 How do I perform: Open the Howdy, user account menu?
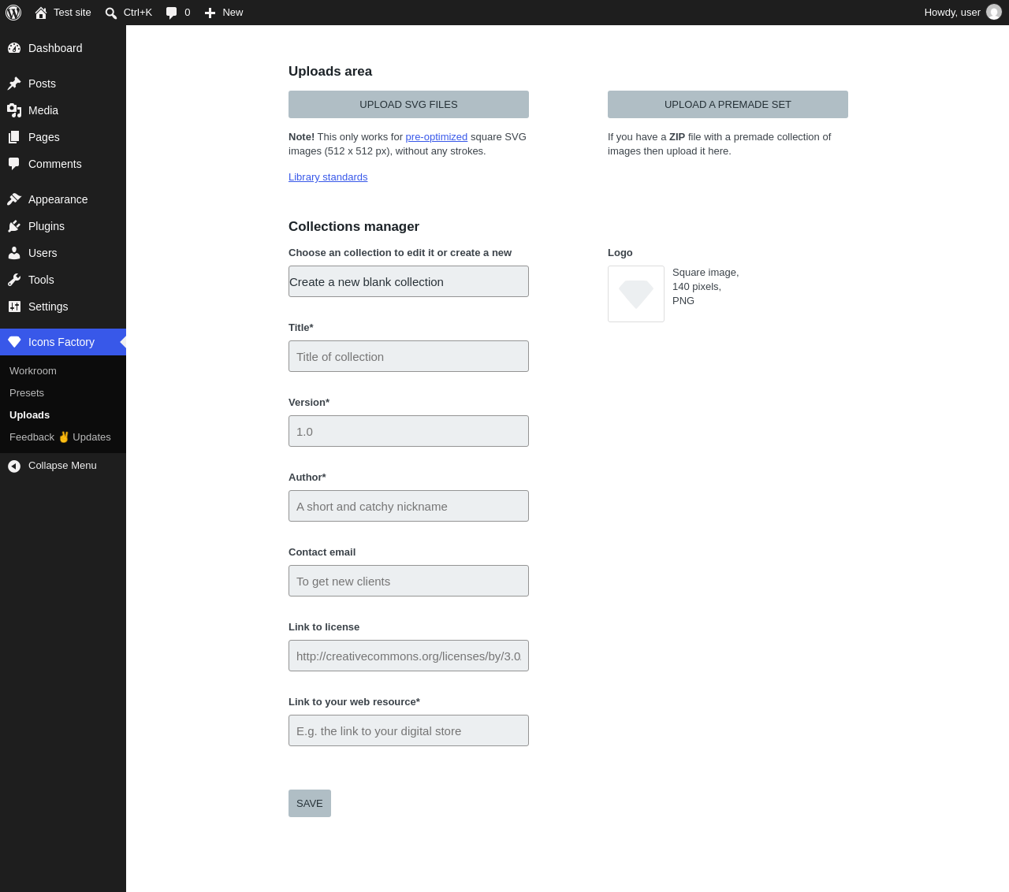point(962,13)
